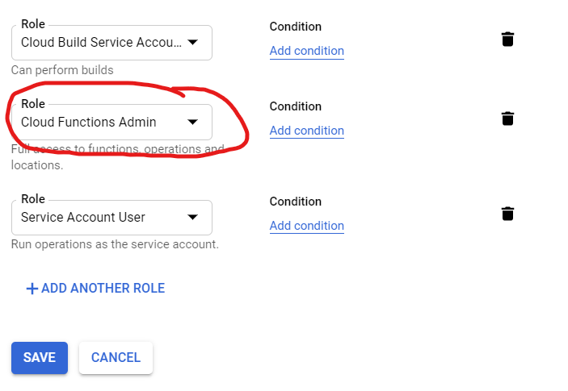
Task: Save the role changes
Action: click(40, 358)
